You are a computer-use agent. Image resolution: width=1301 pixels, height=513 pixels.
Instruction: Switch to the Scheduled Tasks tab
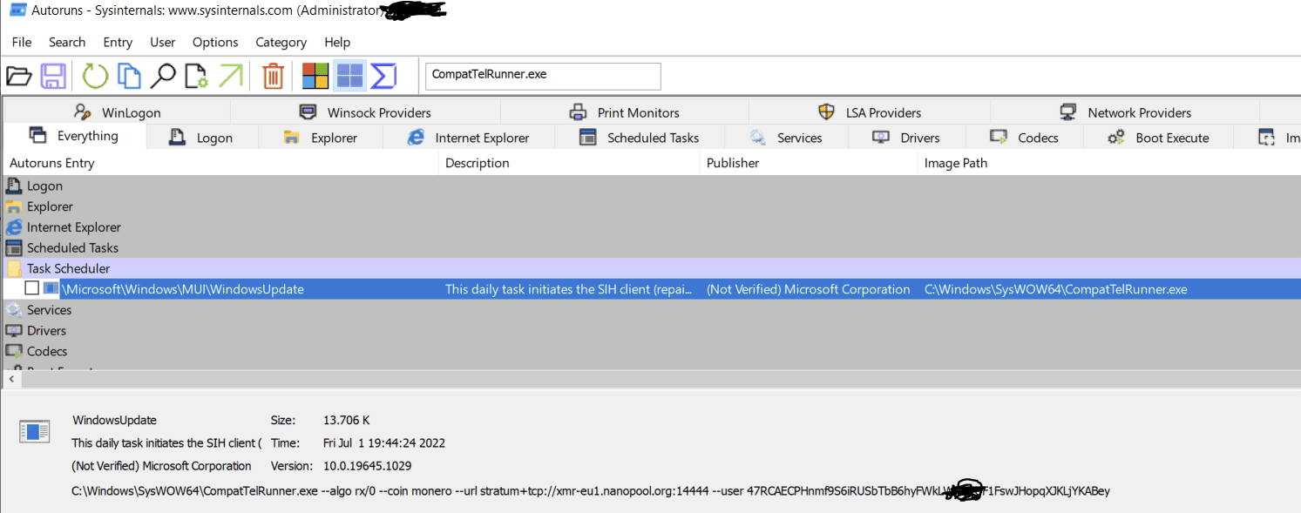tap(640, 138)
